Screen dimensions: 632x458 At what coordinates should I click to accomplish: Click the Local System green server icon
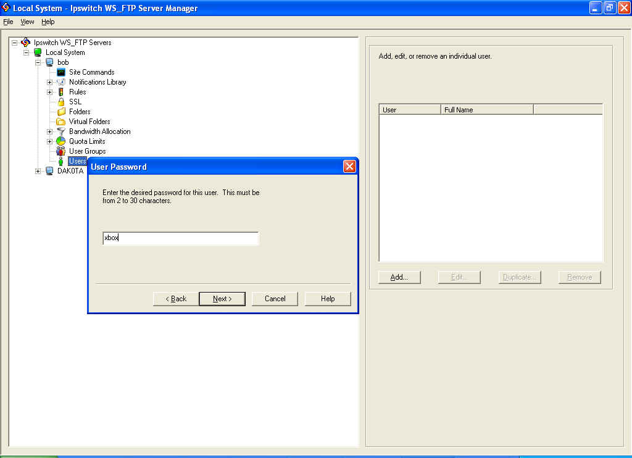click(x=38, y=52)
